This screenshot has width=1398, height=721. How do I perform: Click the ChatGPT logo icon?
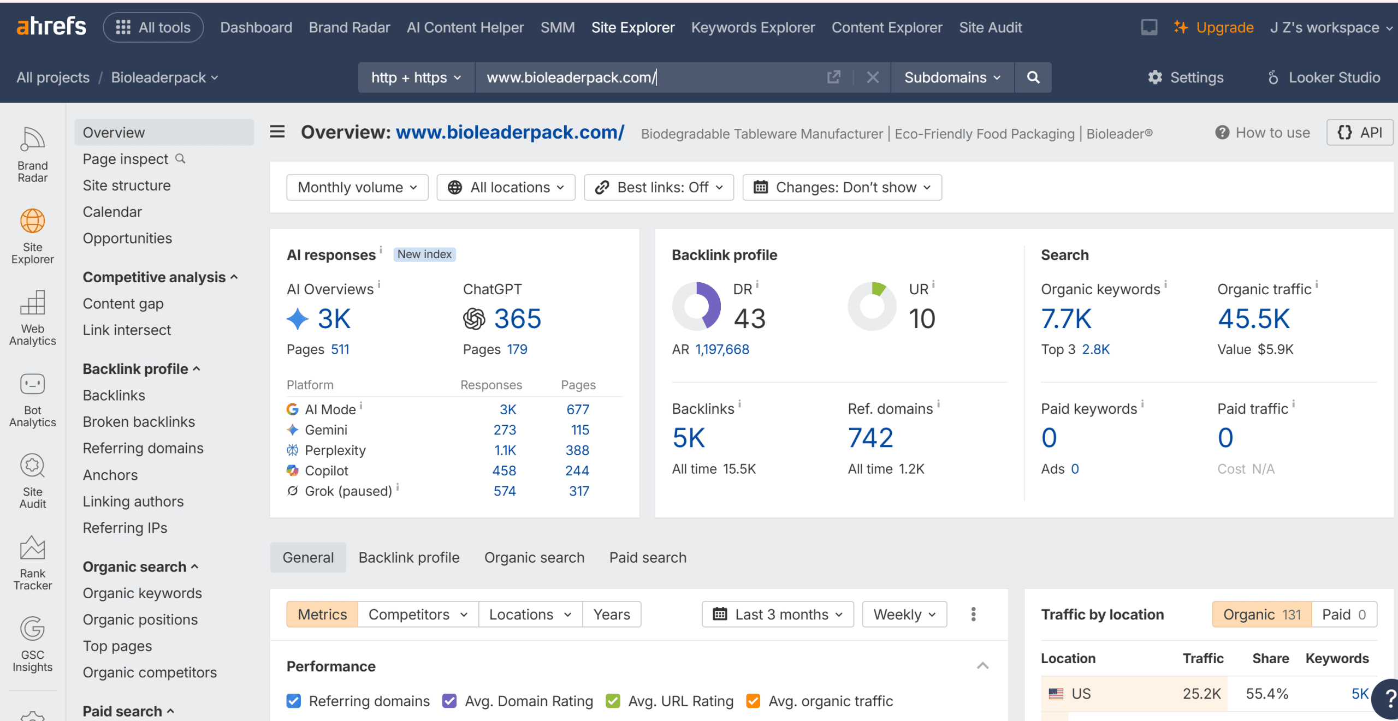[x=474, y=318]
